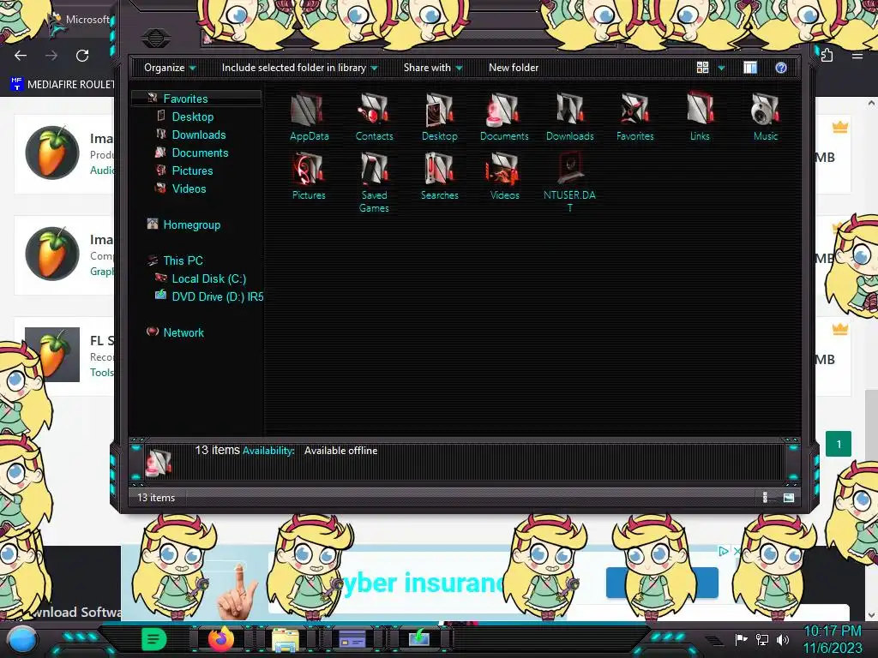Reload the page in browser window
Image resolution: width=878 pixels, height=658 pixels.
point(82,56)
